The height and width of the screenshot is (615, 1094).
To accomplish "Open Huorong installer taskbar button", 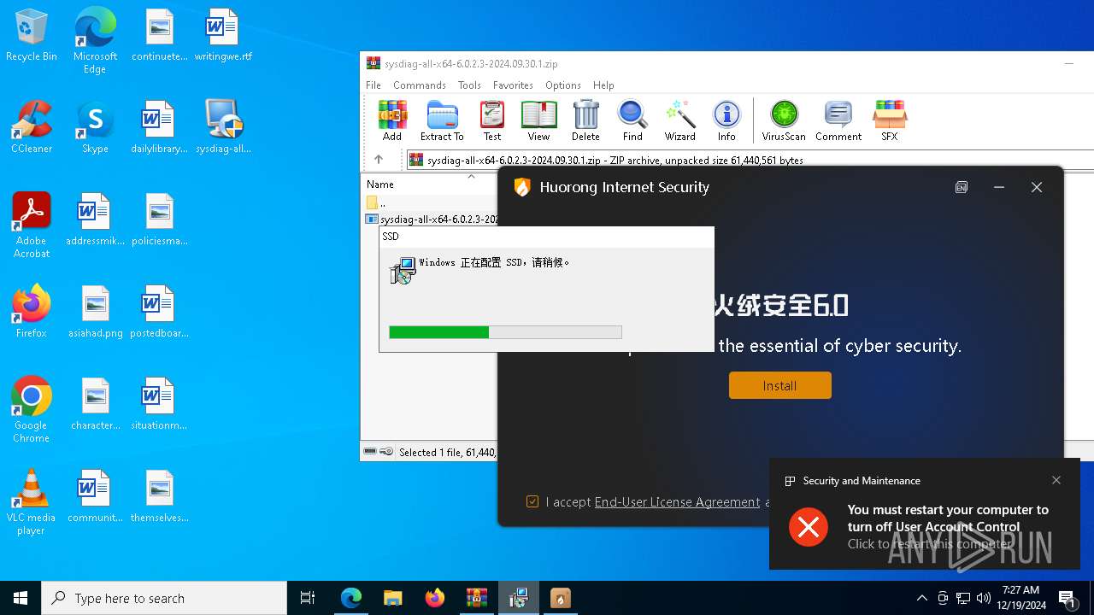I will point(560,598).
